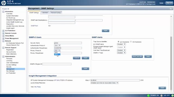
Task: Open iLO Dedicated Network Port page
Action: pyautogui.click(x=15, y=43)
